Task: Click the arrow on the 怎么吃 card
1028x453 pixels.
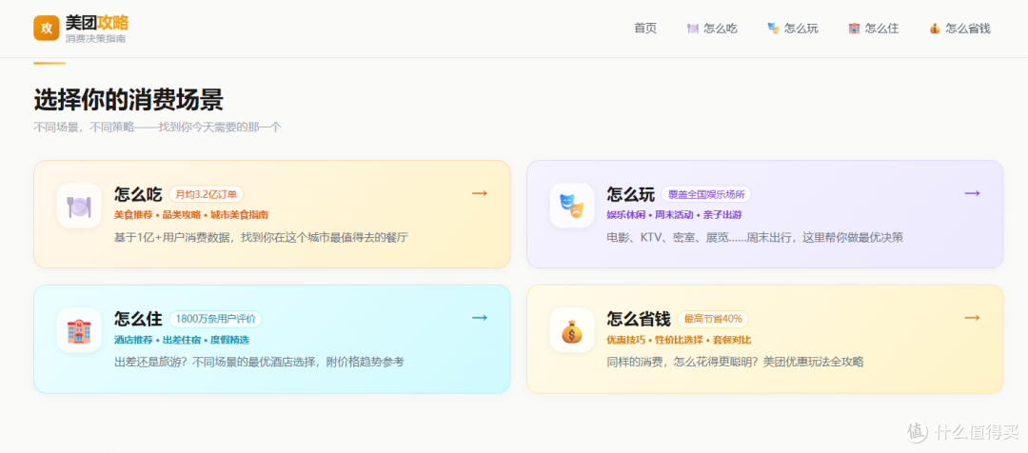Action: [480, 193]
